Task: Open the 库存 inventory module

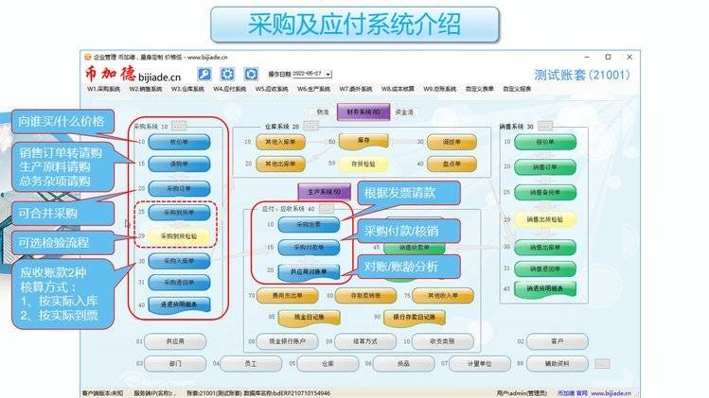Action: click(x=363, y=141)
